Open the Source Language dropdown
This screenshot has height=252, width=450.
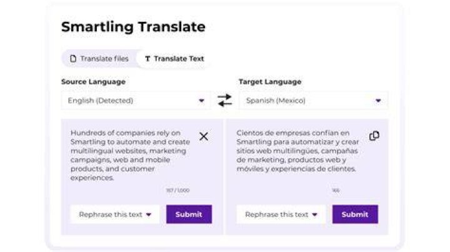click(x=136, y=100)
